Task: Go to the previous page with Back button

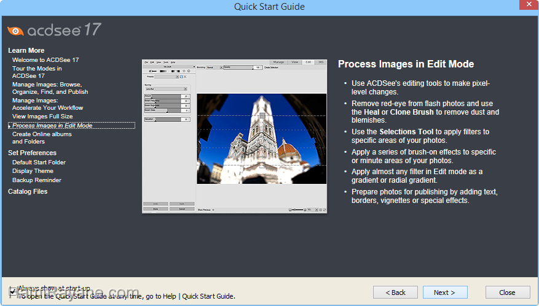Action: click(x=395, y=293)
